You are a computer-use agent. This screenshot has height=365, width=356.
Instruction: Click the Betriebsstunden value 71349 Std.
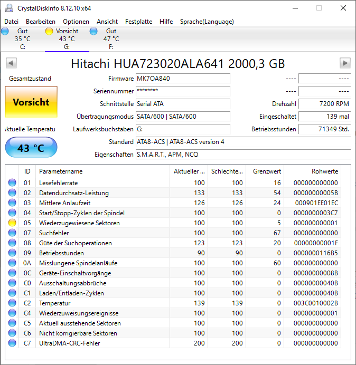324,129
